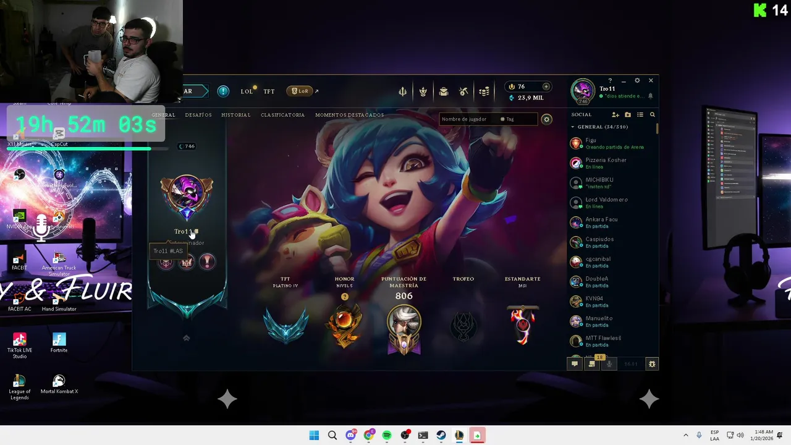The height and width of the screenshot is (445, 791).
Task: Toggle the voice microphone icon
Action: click(609, 364)
